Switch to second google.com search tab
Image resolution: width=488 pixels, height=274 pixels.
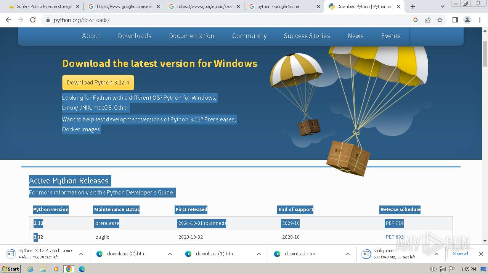coord(204,6)
